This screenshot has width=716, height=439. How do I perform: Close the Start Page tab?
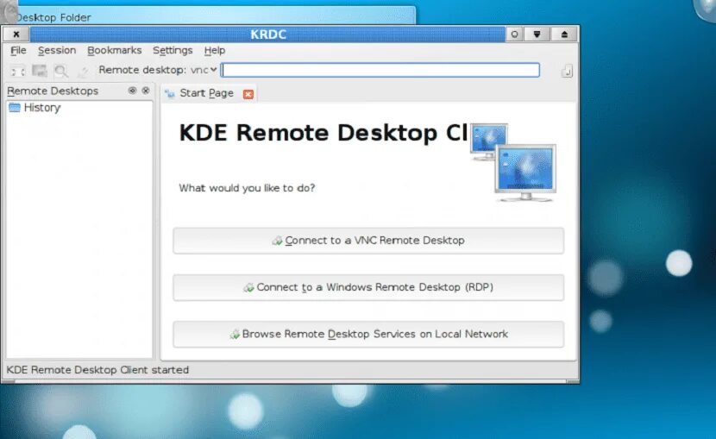pos(248,94)
